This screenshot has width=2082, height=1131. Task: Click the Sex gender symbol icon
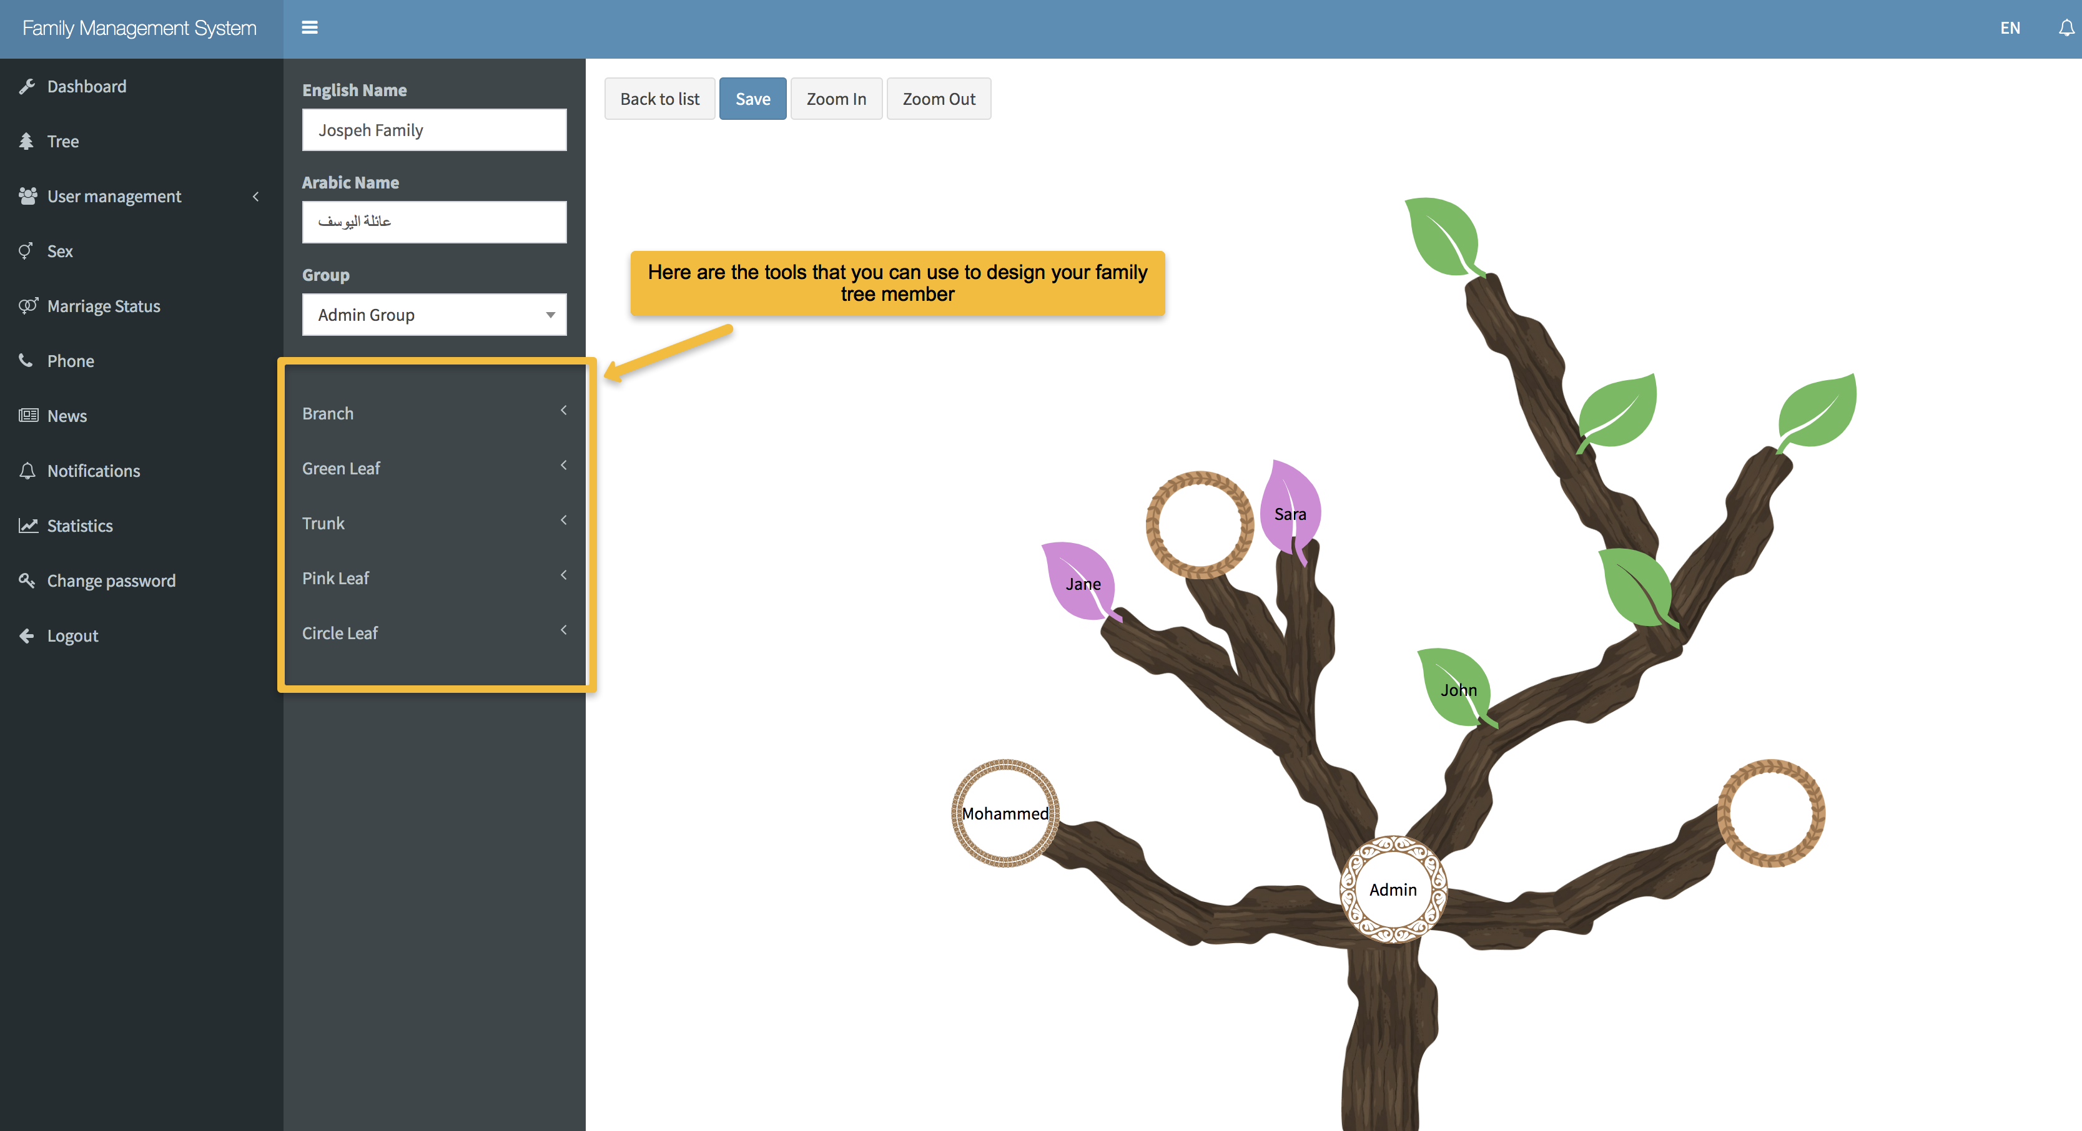click(x=27, y=252)
